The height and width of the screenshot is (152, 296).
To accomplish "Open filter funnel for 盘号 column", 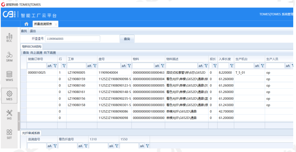I will [129, 66].
